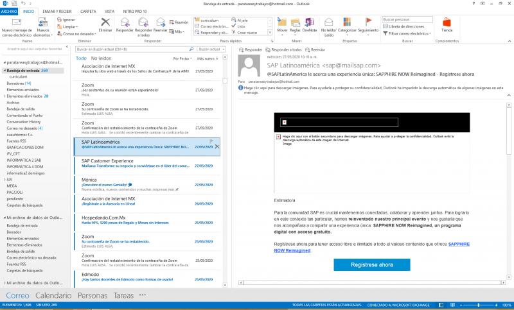The width and height of the screenshot is (514, 310).
Task: Show Todo messages filter
Action: point(81,58)
